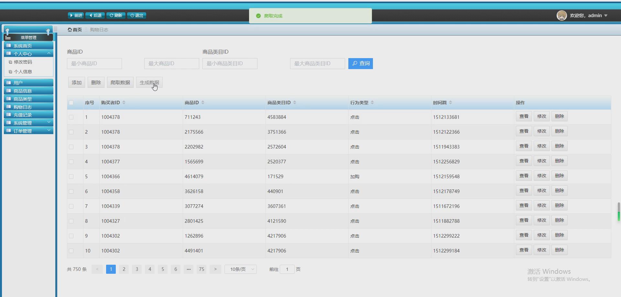Check the checkbox for row 4
The image size is (621, 297).
[x=71, y=162]
